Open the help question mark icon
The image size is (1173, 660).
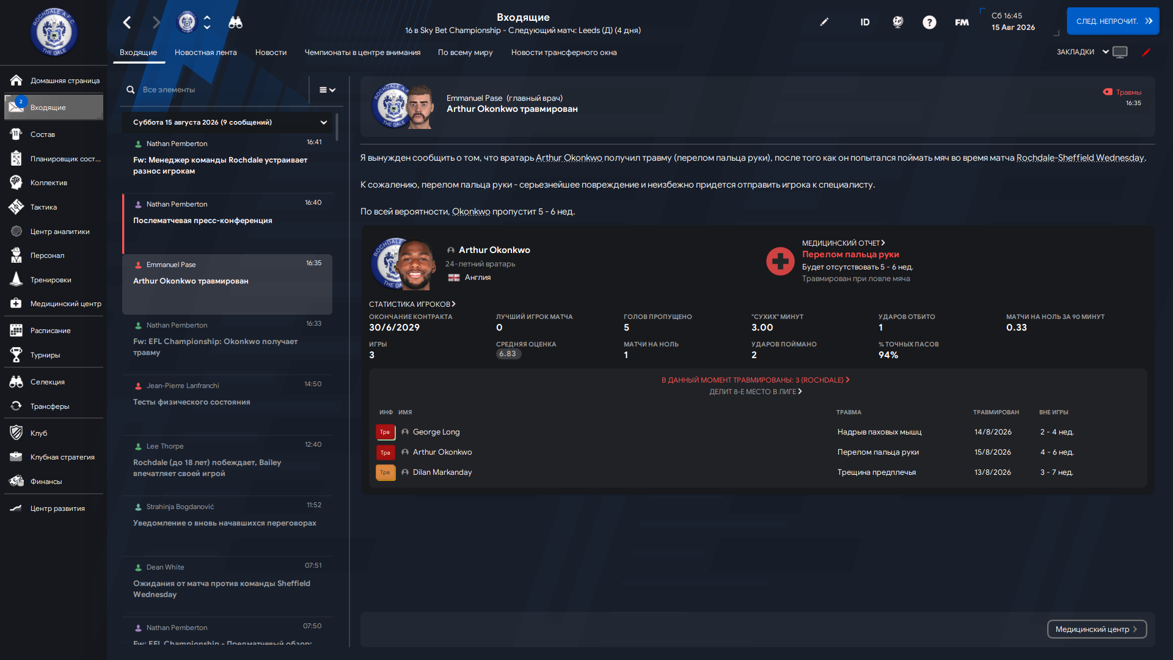(x=929, y=23)
